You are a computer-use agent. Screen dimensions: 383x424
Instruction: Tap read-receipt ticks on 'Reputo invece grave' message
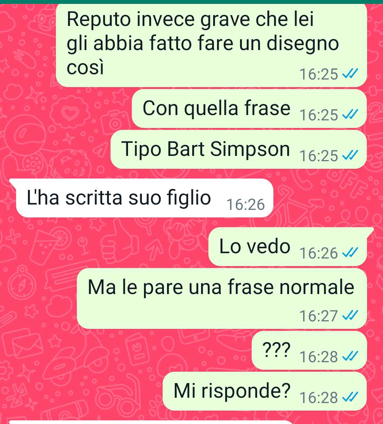350,74
